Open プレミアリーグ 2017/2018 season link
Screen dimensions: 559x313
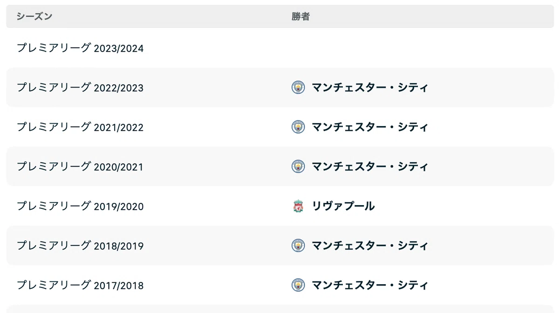pyautogui.click(x=80, y=285)
